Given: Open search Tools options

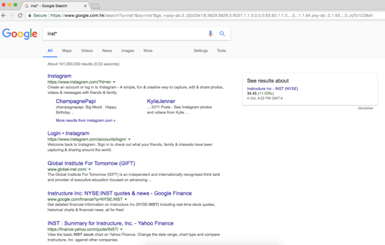Looking at the screenshot, I should click(x=221, y=50).
